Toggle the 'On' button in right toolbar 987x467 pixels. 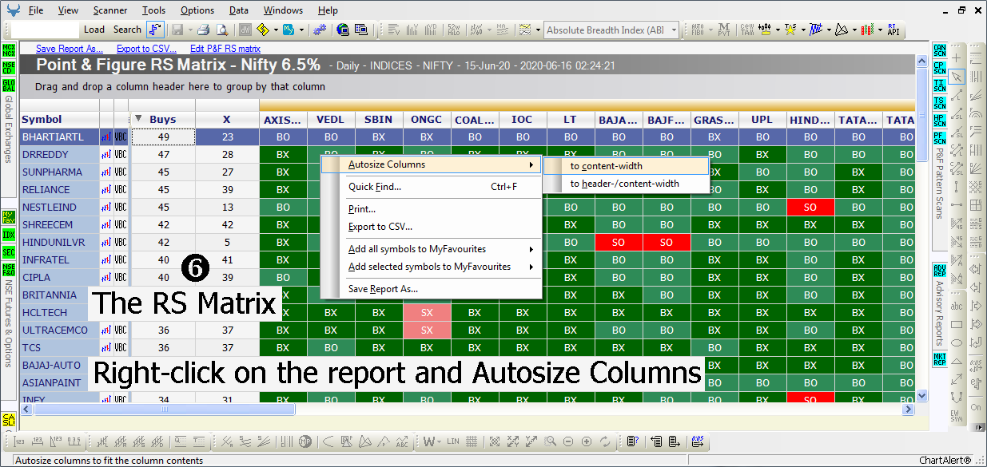click(976, 407)
